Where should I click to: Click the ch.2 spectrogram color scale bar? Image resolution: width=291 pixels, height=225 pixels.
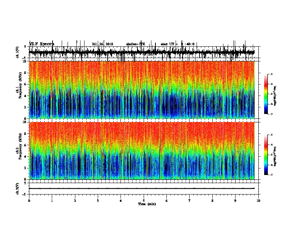point(266,155)
